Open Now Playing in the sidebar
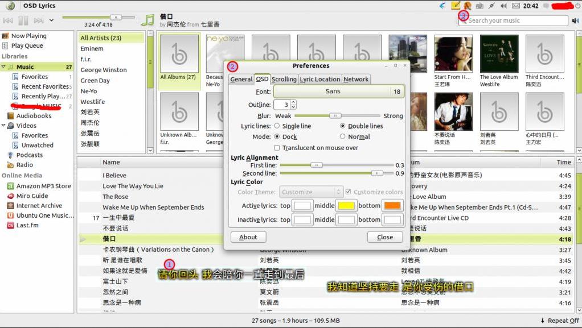The width and height of the screenshot is (582, 328). point(29,36)
